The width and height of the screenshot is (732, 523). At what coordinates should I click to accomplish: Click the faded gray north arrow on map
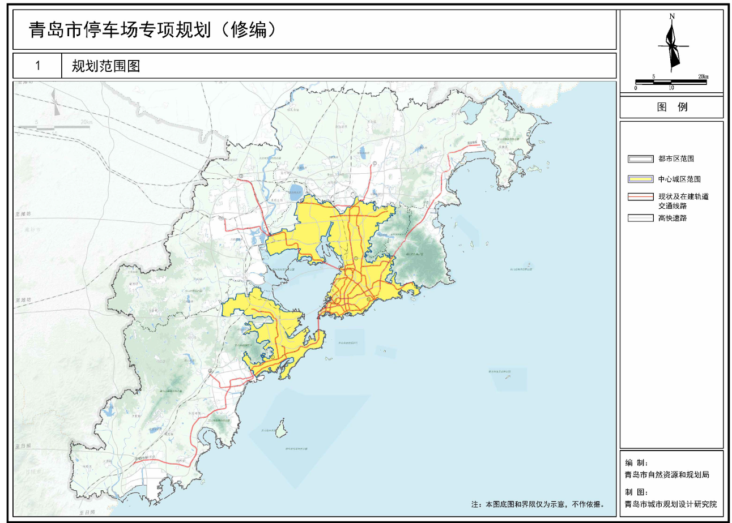54,104
